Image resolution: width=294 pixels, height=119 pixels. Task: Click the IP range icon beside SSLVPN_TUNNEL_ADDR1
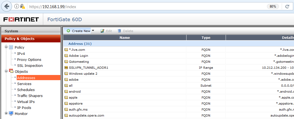tap(66, 68)
